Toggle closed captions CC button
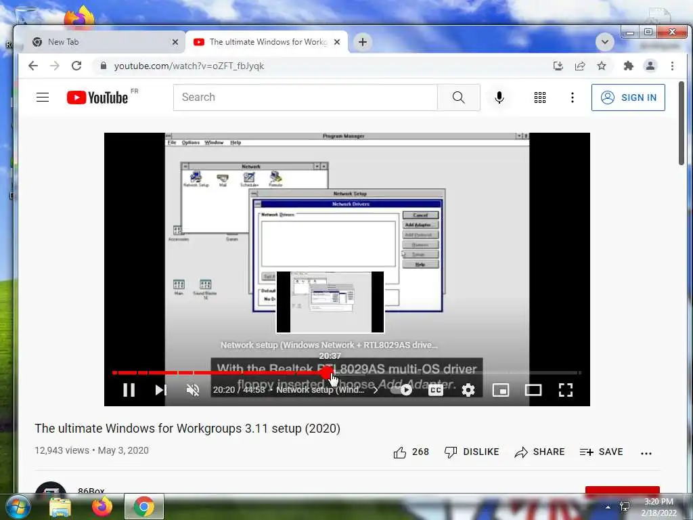The width and height of the screenshot is (693, 520). [x=435, y=389]
